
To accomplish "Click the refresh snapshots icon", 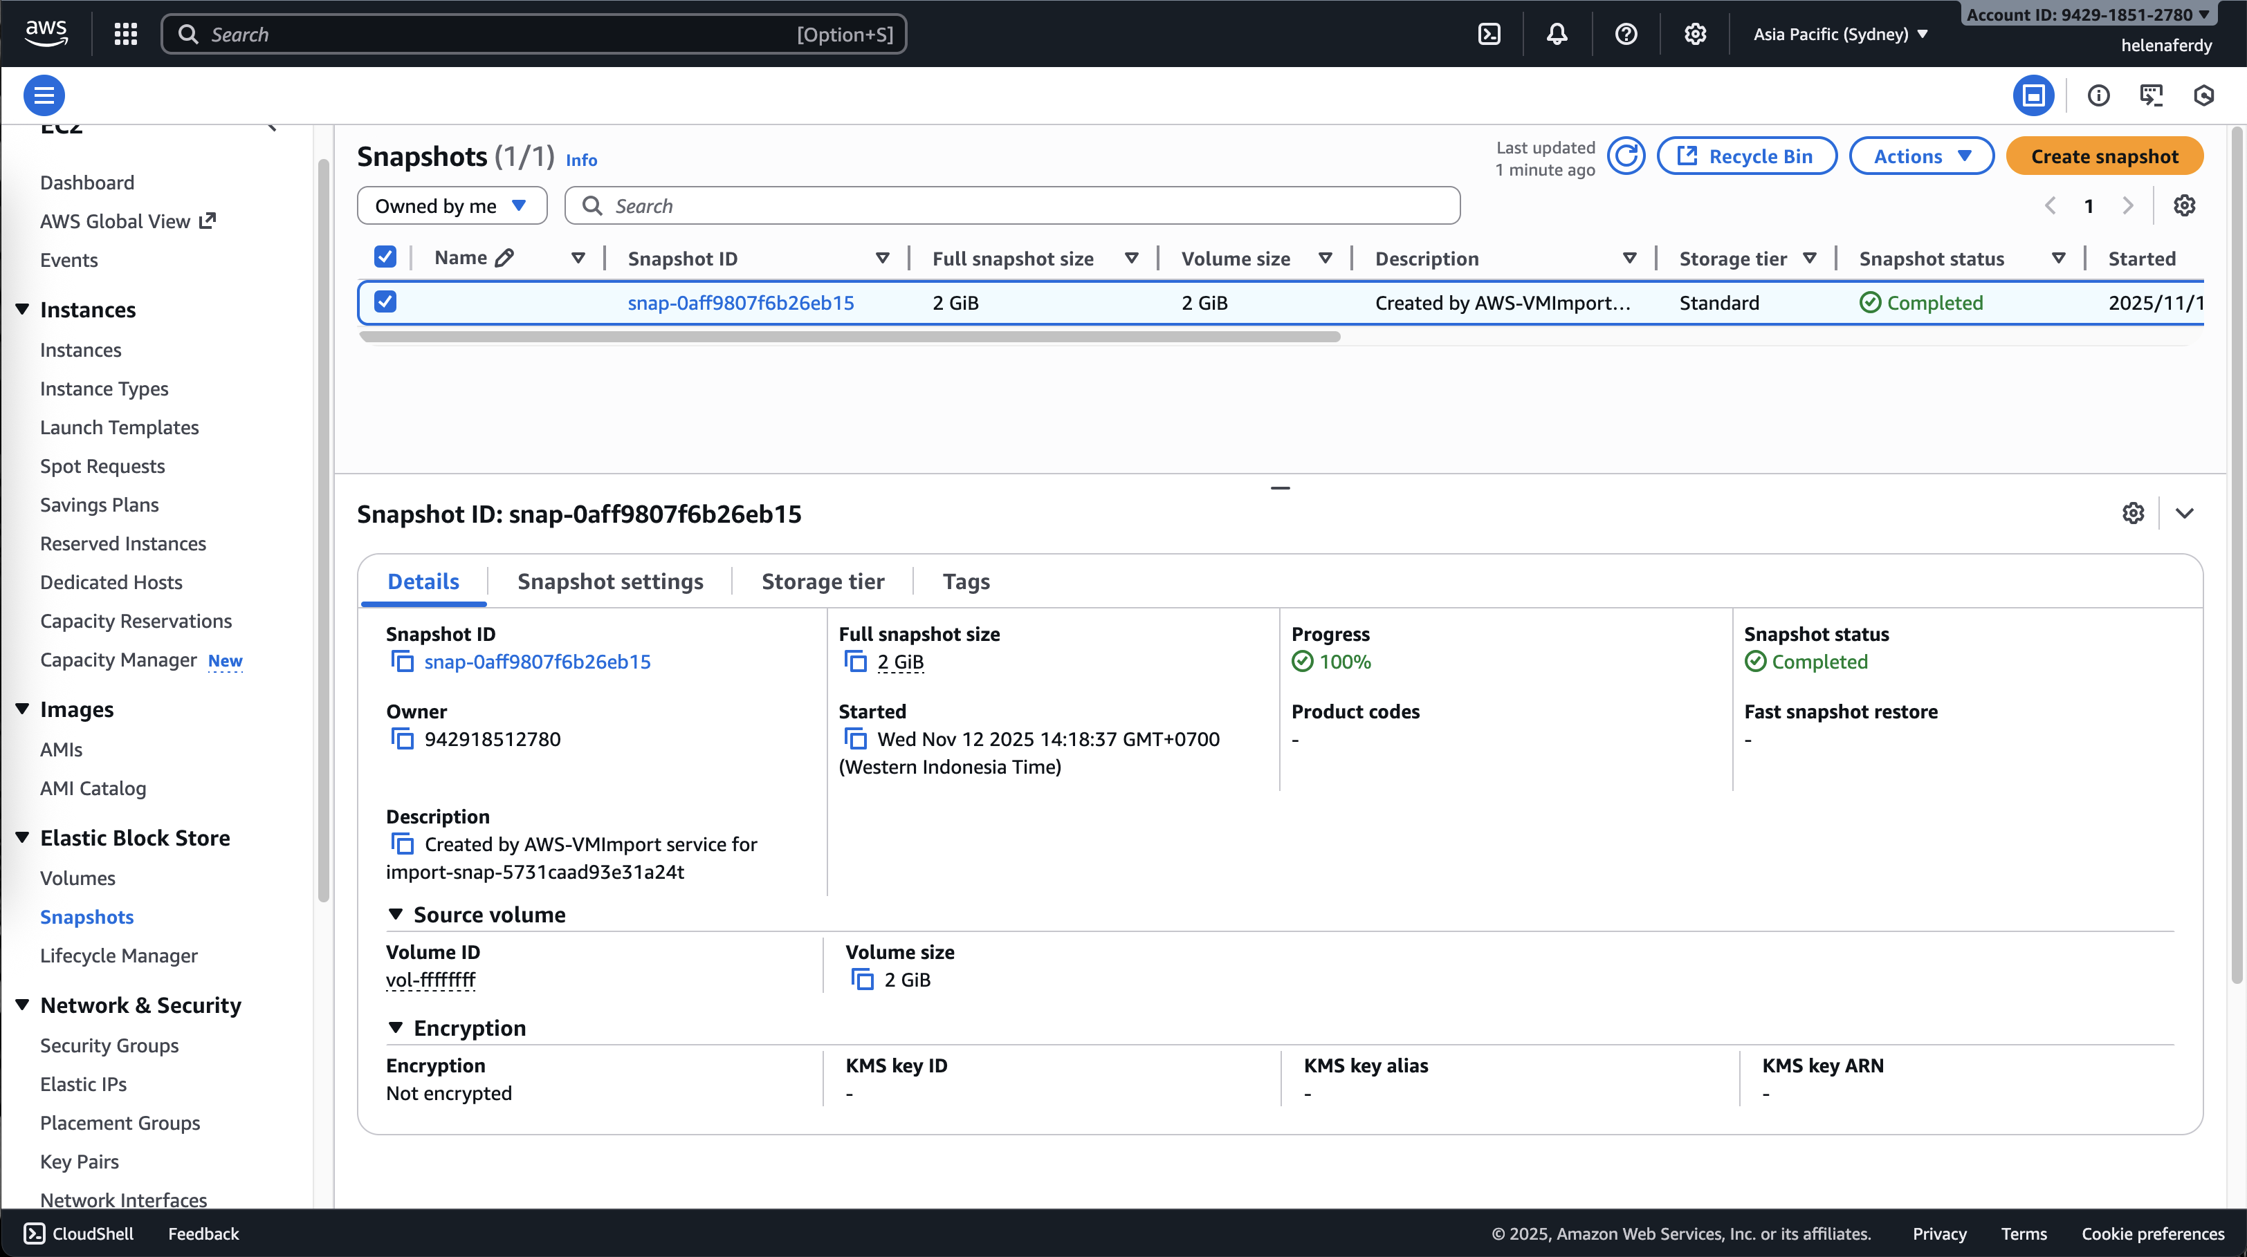I will [x=1626, y=157].
